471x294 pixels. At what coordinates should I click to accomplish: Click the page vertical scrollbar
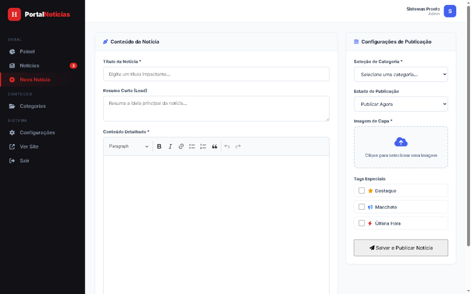tap(468, 126)
